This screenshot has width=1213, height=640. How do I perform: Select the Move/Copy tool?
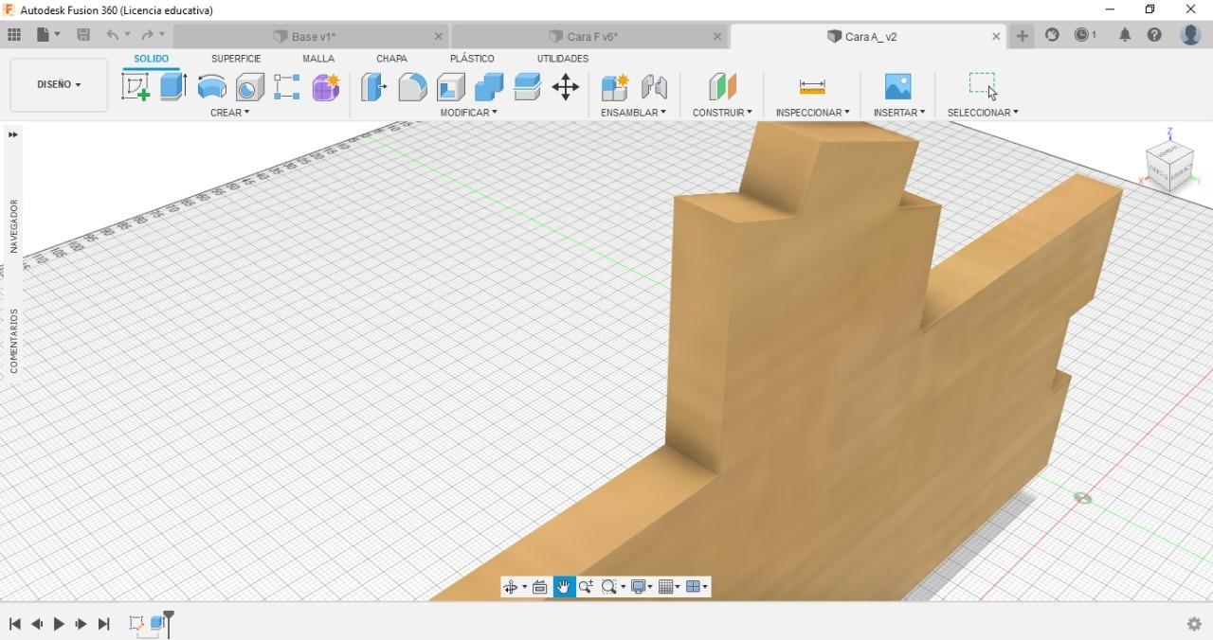point(566,87)
